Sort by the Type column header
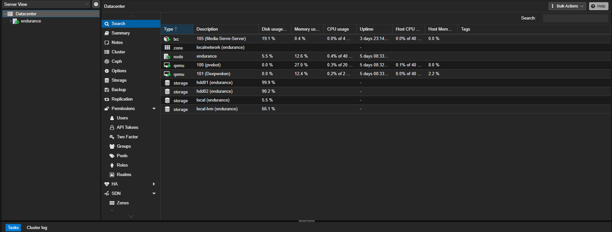Image resolution: width=612 pixels, height=232 pixels. (177, 29)
